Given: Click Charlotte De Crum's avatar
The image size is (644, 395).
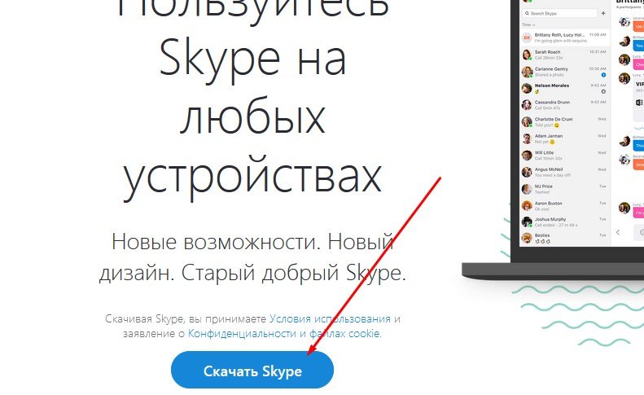Looking at the screenshot, I should pyautogui.click(x=527, y=121).
